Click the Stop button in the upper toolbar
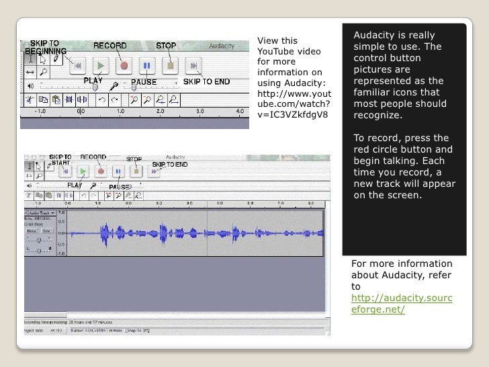The image size is (489, 367). click(x=171, y=66)
